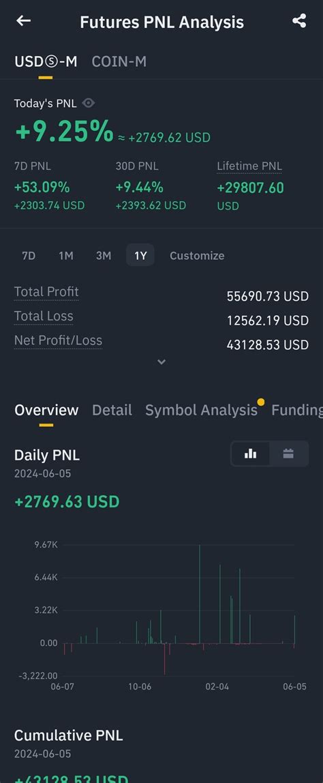The image size is (323, 783).
Task: Open the Detail tab
Action: [112, 410]
